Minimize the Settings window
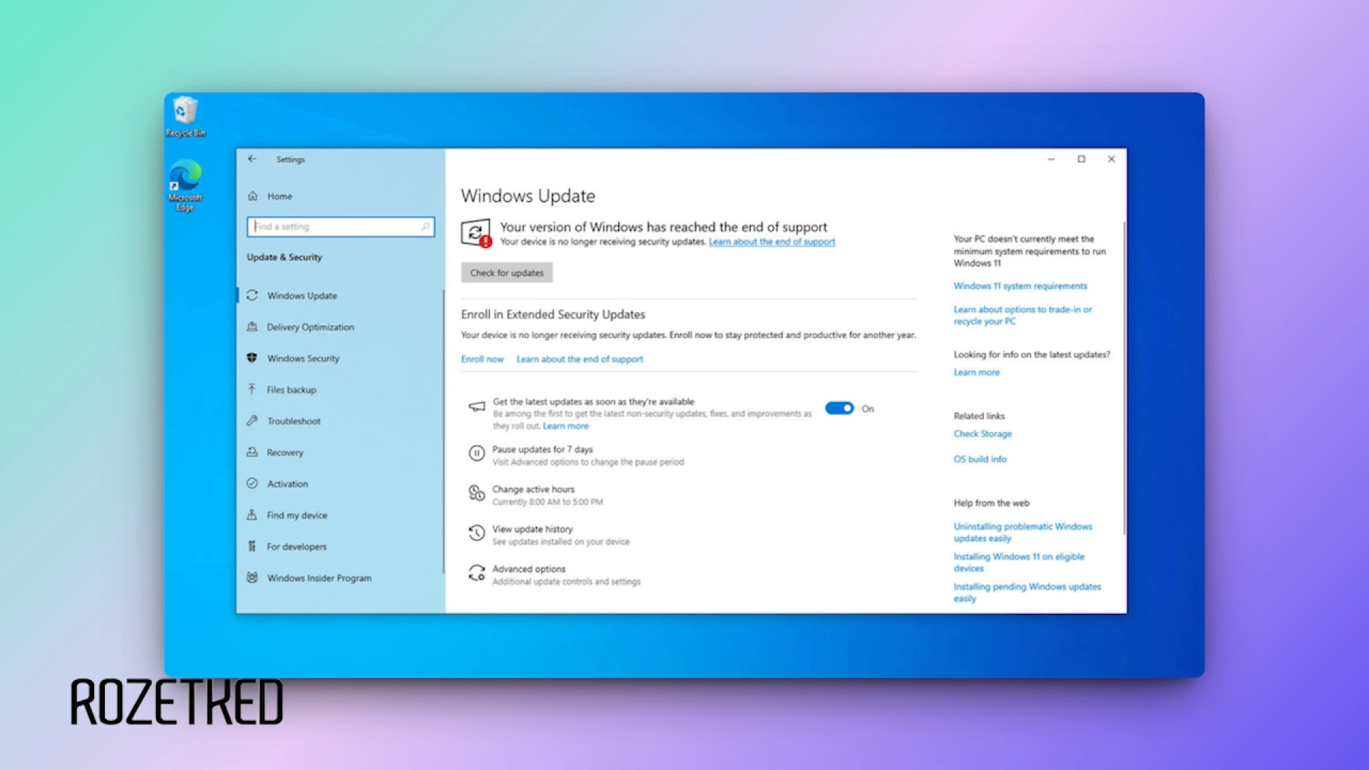The width and height of the screenshot is (1369, 770). tap(1051, 159)
